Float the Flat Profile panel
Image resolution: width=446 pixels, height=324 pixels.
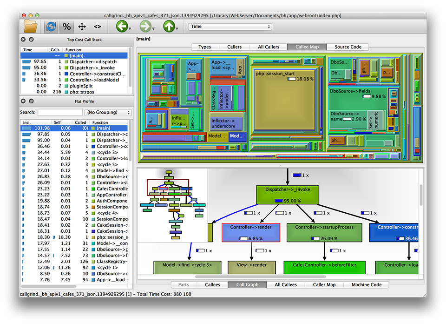point(31,101)
